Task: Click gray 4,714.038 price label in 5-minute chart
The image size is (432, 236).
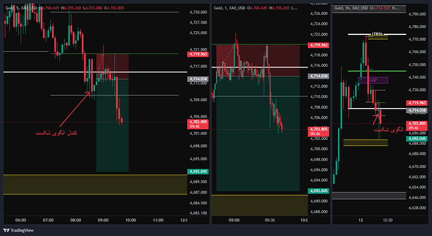Action: (198, 79)
